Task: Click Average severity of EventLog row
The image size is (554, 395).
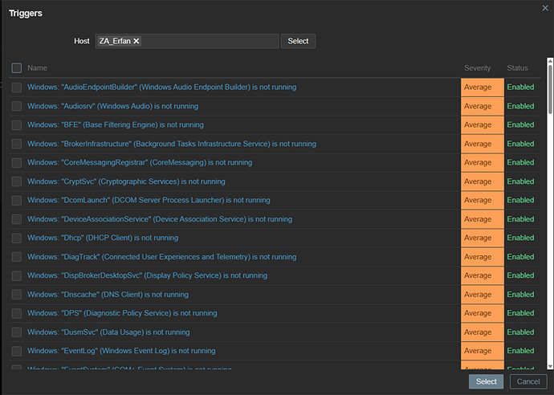Action: (x=483, y=351)
